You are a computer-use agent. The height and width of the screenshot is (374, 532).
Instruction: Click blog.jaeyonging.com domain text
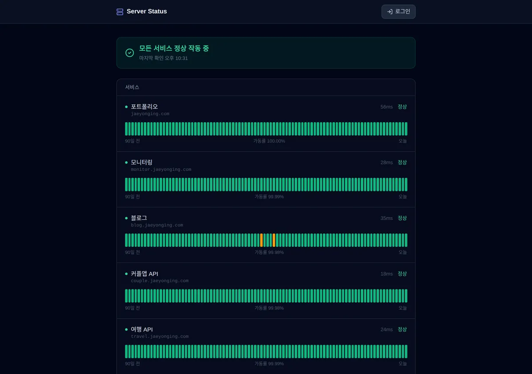(x=157, y=225)
